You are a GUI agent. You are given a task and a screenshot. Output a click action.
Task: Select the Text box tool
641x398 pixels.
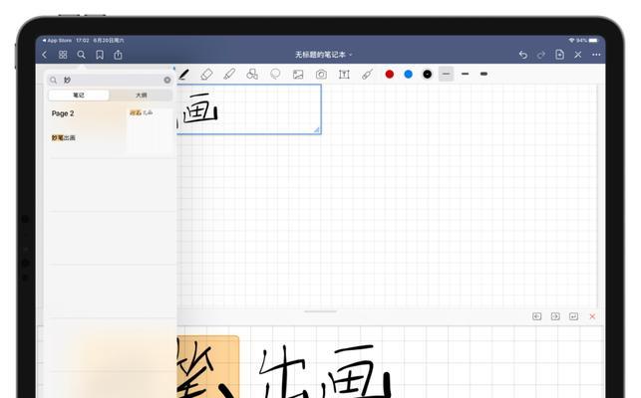point(344,75)
